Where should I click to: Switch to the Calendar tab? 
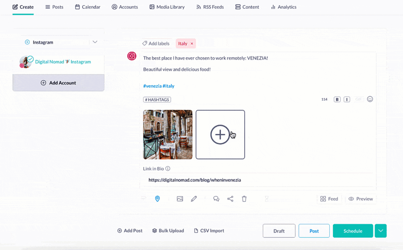coord(87,7)
